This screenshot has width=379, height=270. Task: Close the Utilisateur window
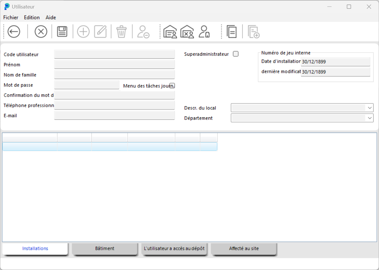click(x=369, y=7)
